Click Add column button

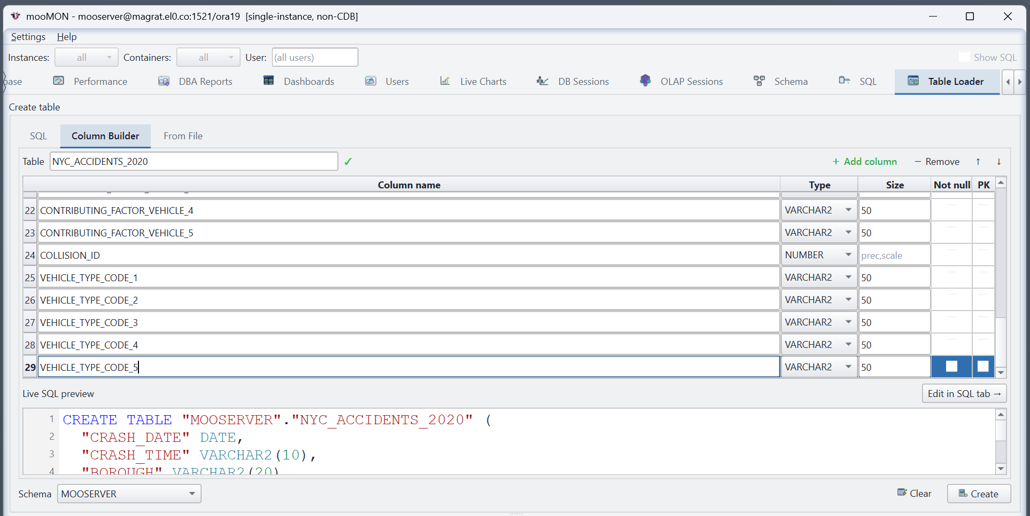click(x=864, y=161)
